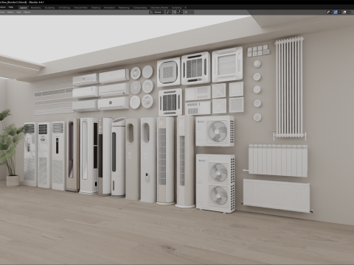The height and width of the screenshot is (265, 354).
Task: Toggle viewport gizmos display
Action: pyautogui.click(x=336, y=12)
